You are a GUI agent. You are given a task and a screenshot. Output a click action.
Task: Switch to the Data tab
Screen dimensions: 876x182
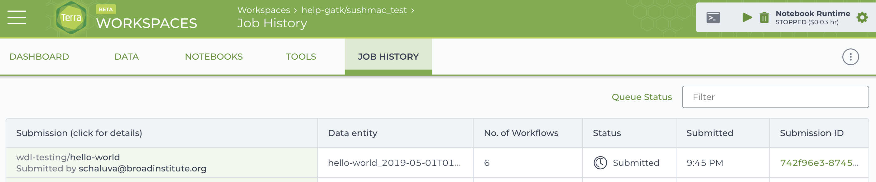point(127,57)
